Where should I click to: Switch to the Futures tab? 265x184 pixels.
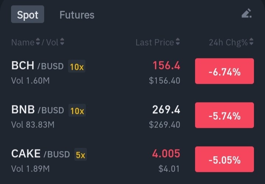77,15
